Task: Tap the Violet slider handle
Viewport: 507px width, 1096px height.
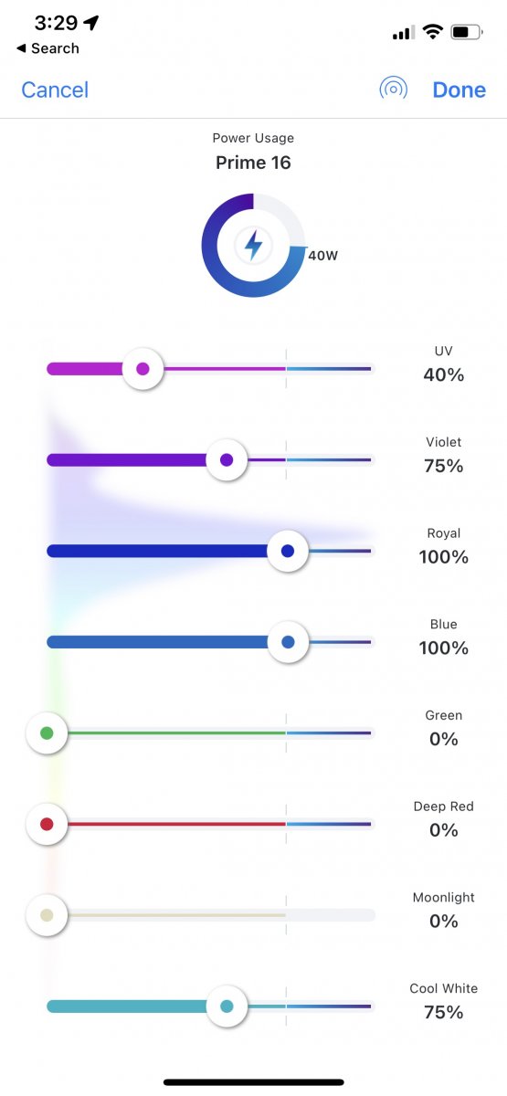Action: coord(227,459)
